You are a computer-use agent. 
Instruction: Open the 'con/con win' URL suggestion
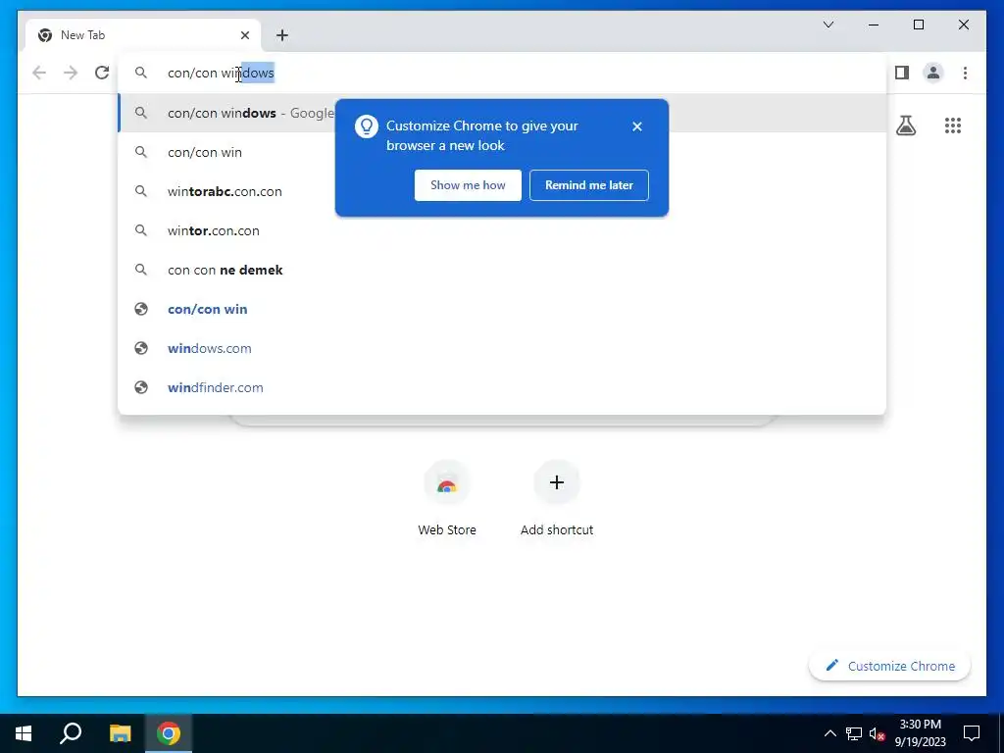pos(502,309)
